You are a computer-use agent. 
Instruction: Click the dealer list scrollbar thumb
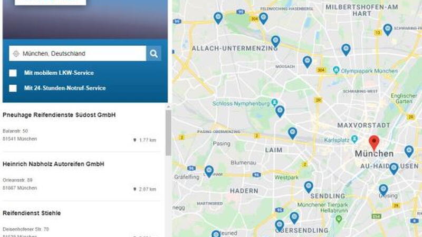(168, 133)
